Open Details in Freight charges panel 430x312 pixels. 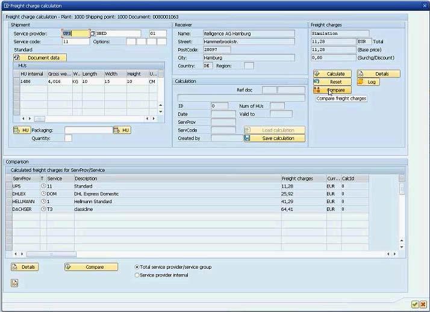pos(378,74)
